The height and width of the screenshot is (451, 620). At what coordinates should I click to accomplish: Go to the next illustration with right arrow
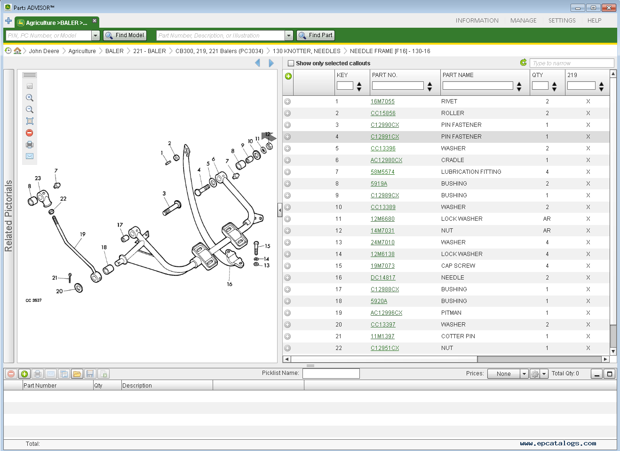(271, 63)
